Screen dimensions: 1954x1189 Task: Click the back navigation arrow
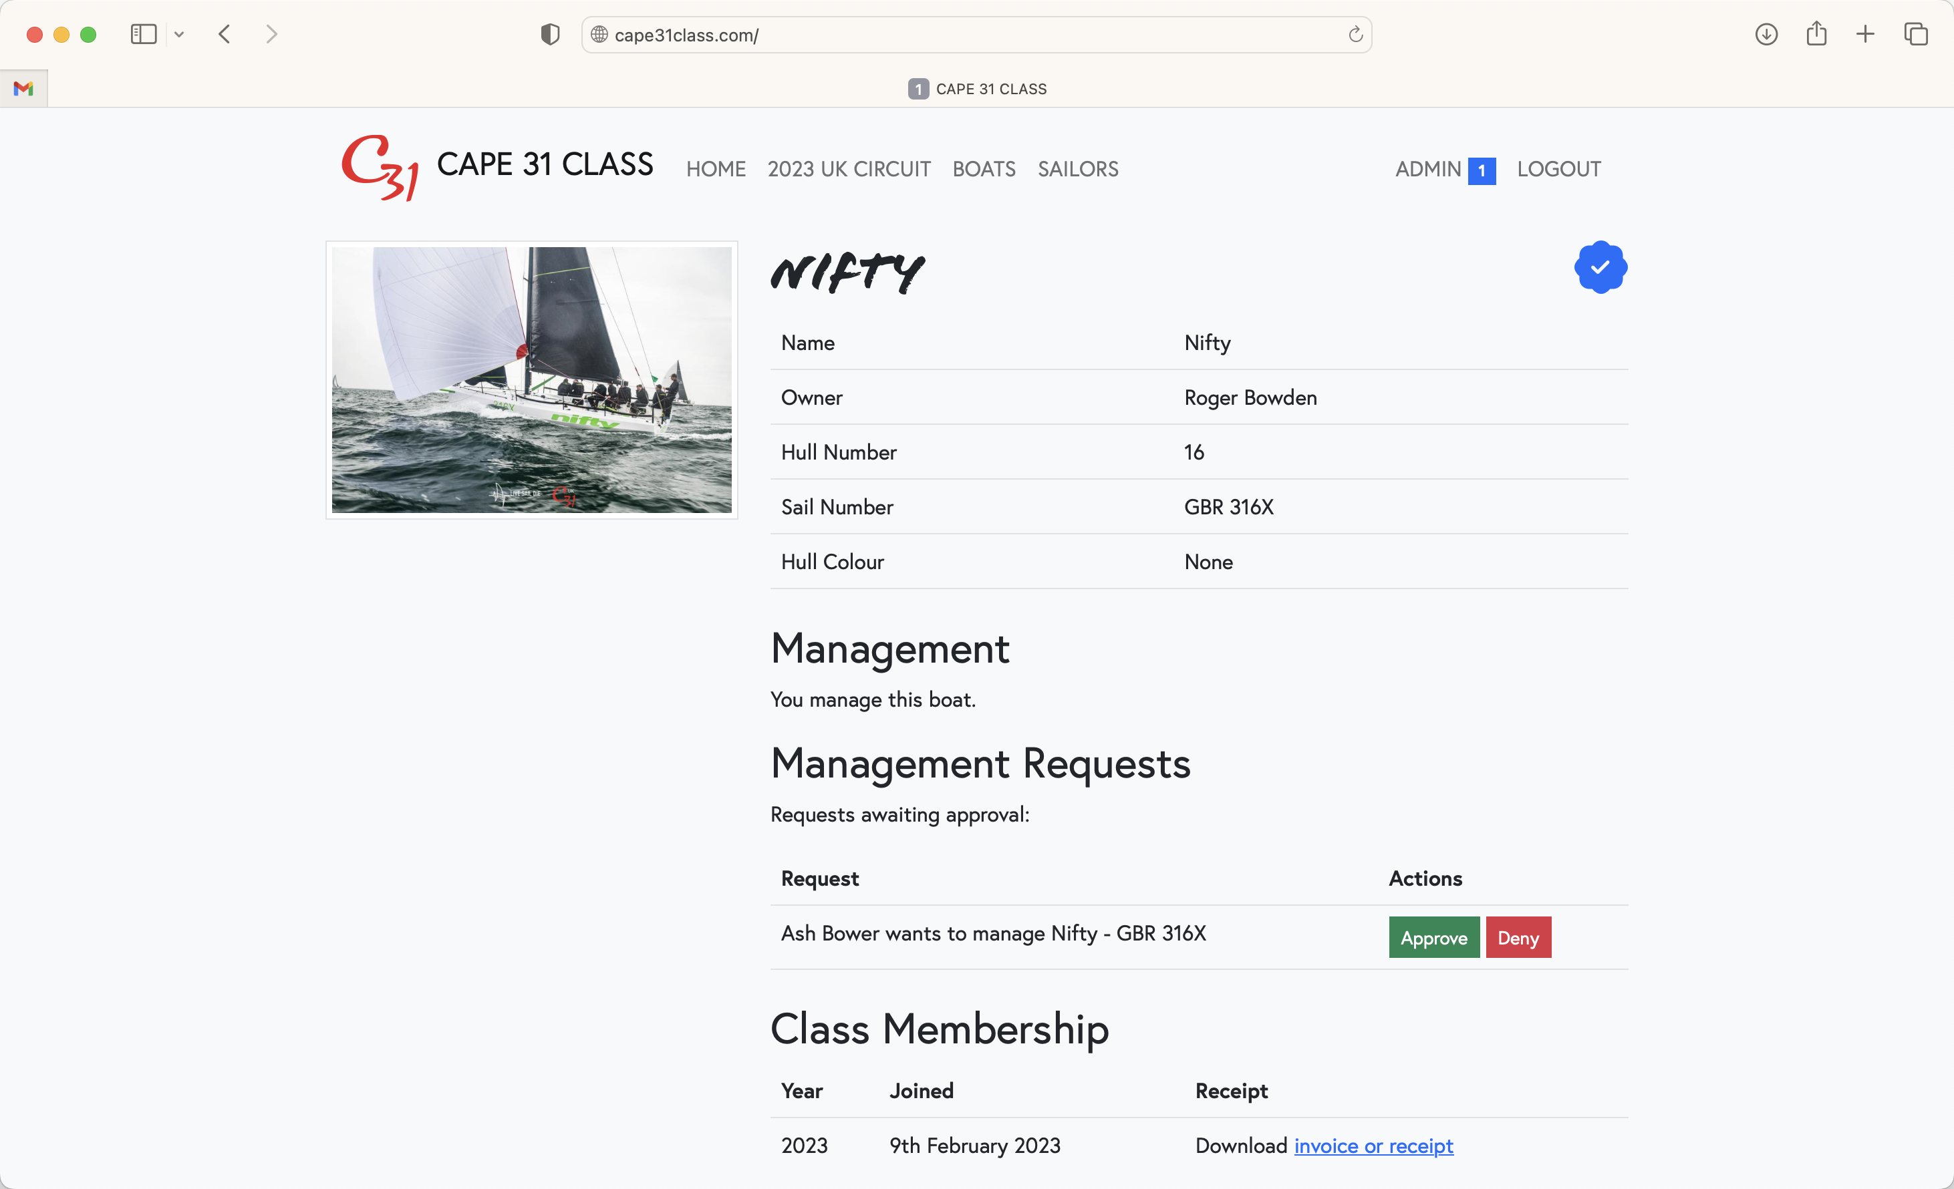225,34
